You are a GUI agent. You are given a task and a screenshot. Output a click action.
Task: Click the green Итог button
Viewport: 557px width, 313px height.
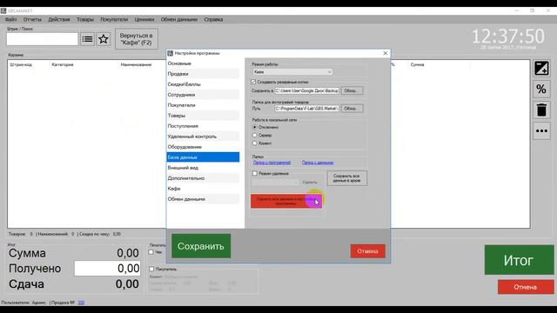tap(519, 260)
